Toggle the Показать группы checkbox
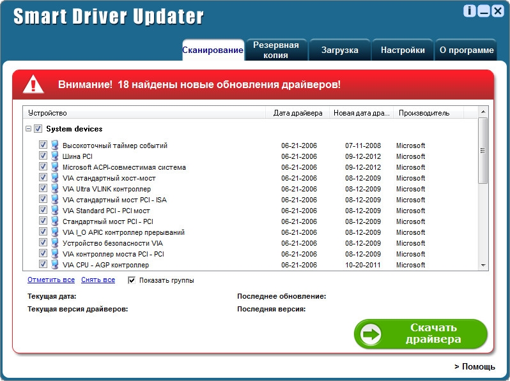 132,280
